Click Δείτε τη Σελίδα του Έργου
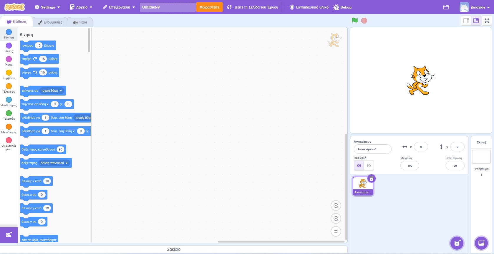The height and width of the screenshot is (254, 494). tap(253, 7)
